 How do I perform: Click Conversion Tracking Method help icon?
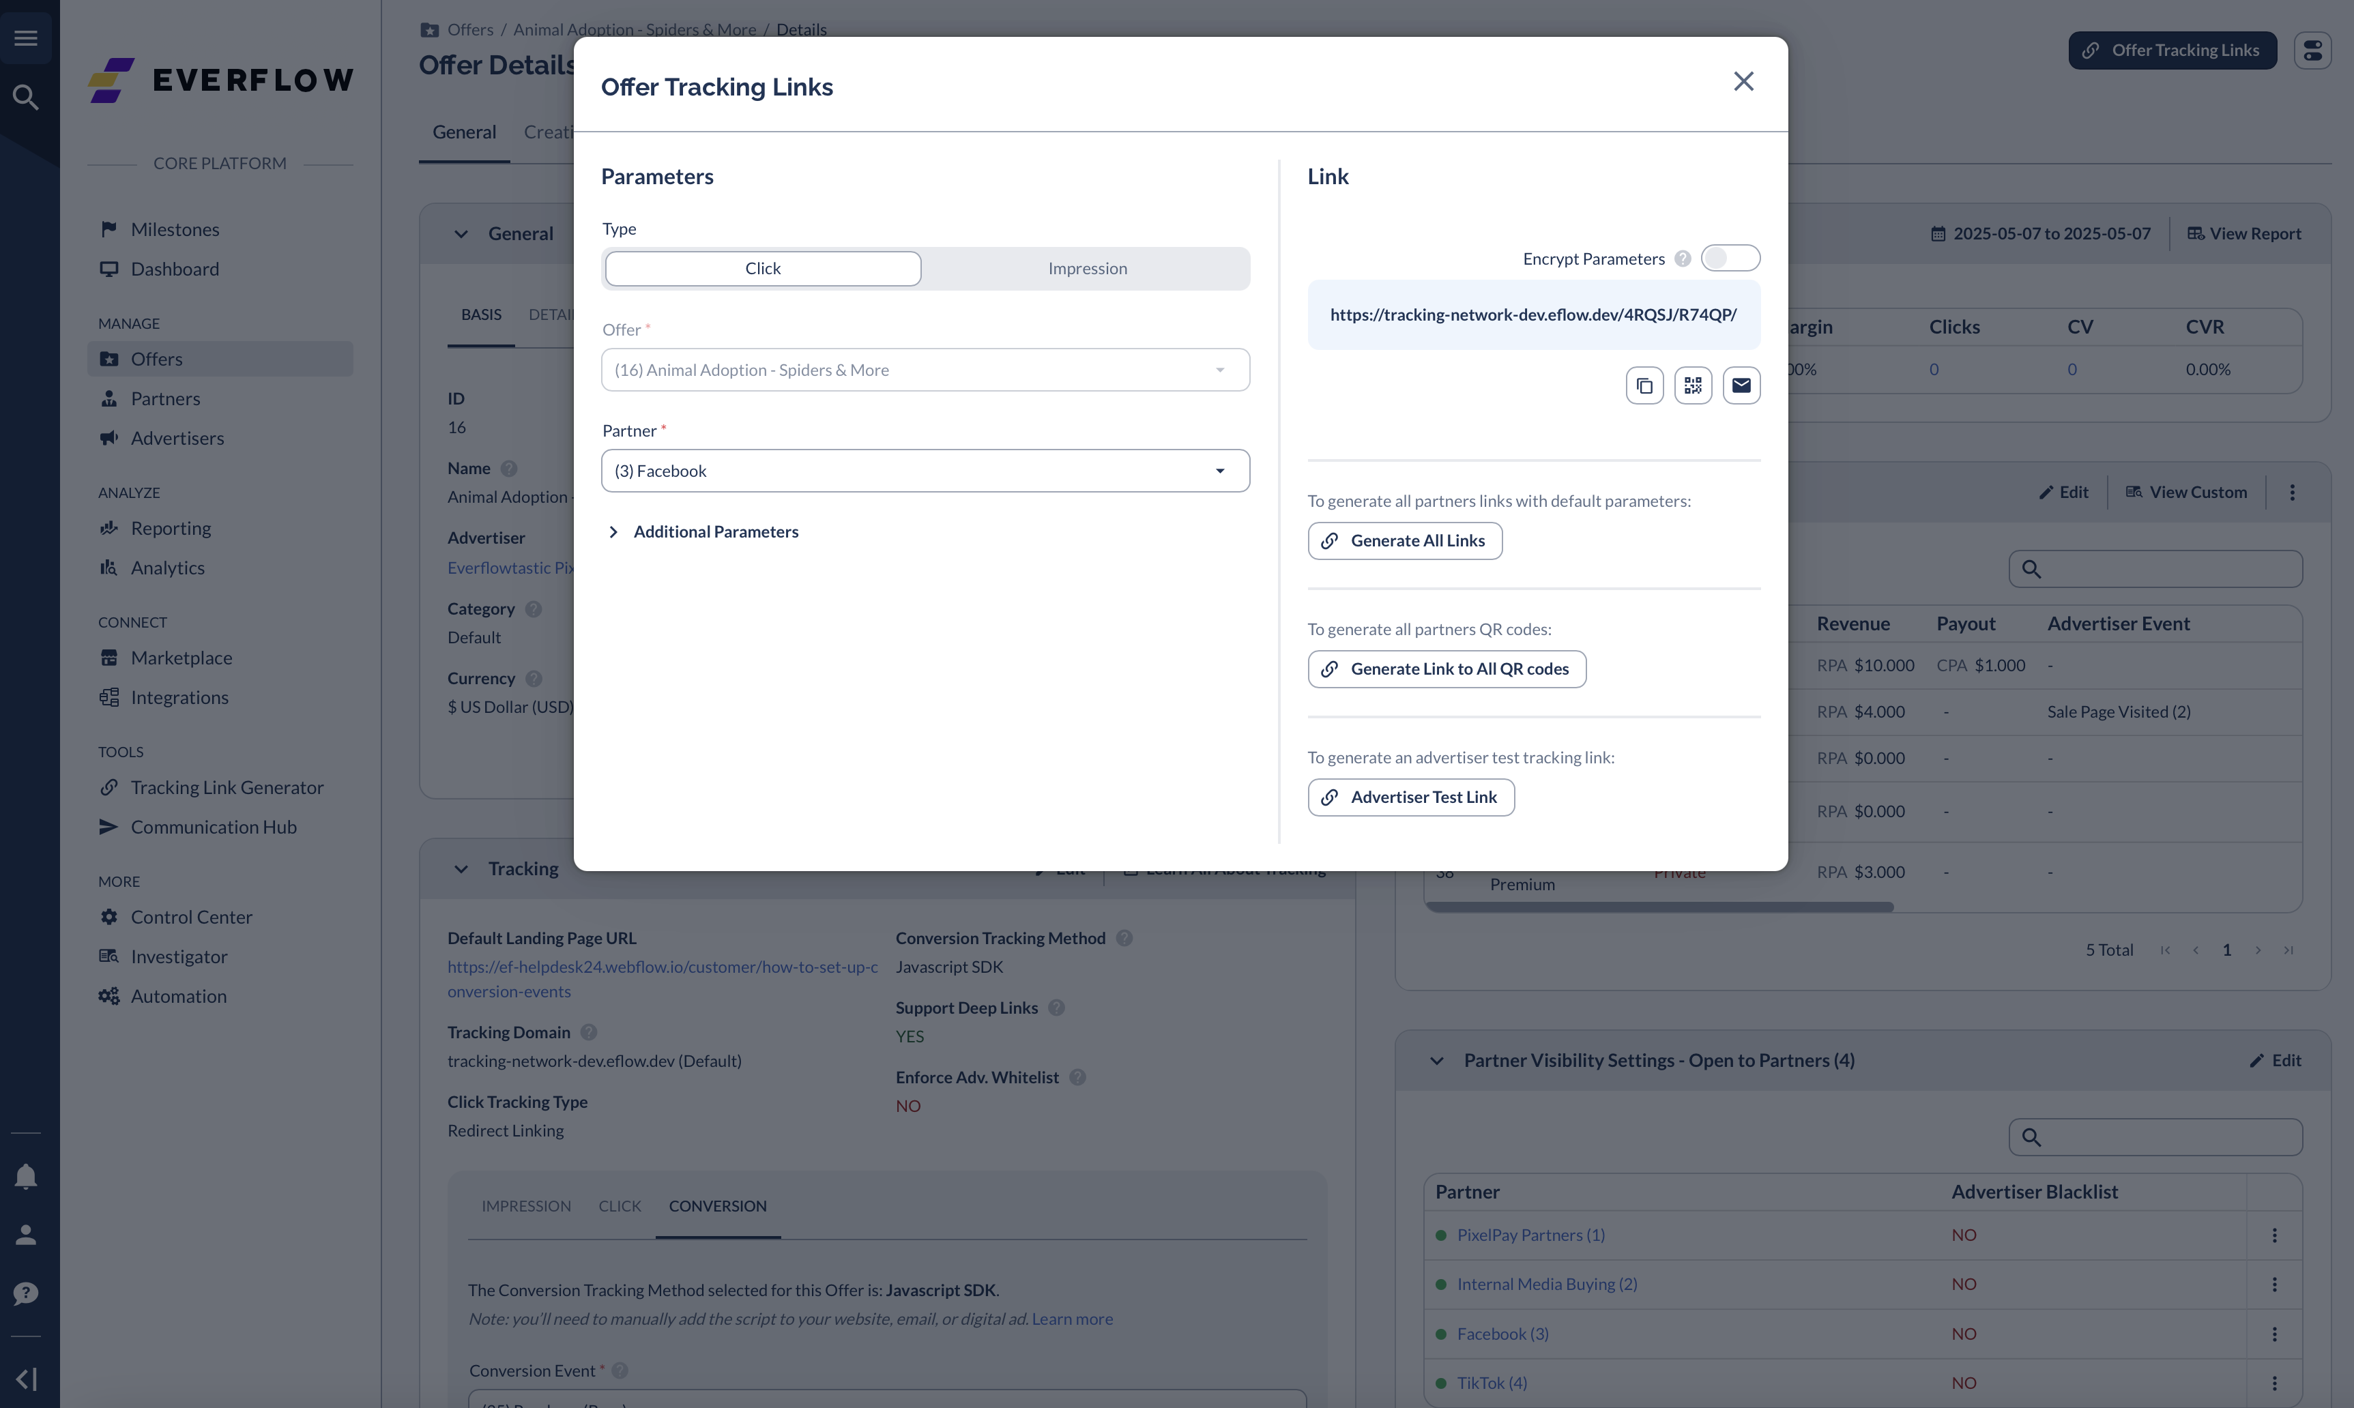pyautogui.click(x=1124, y=939)
